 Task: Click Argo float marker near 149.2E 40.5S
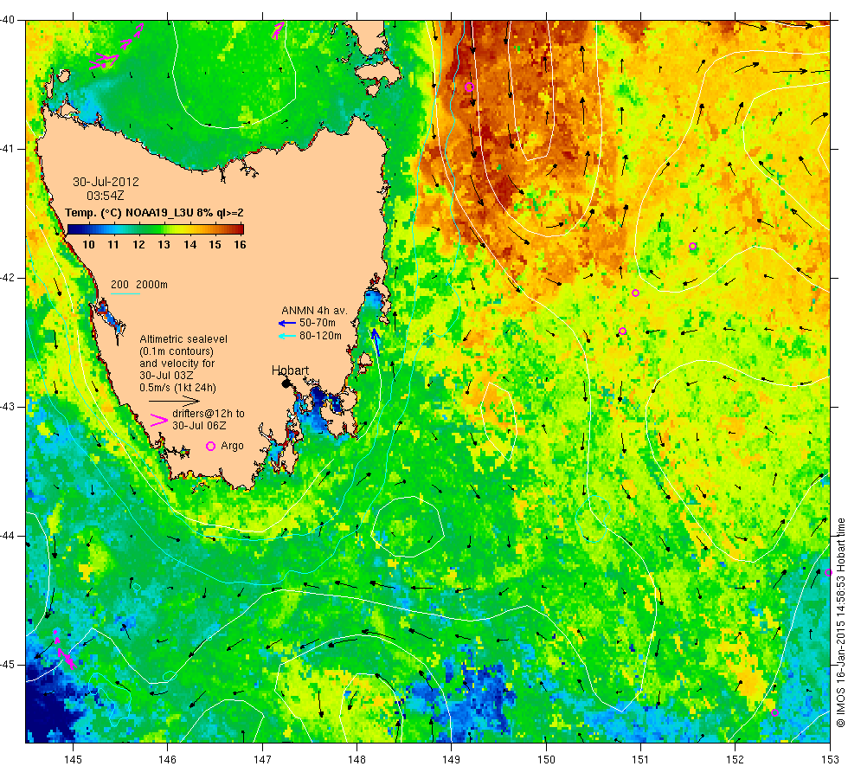[x=469, y=87]
